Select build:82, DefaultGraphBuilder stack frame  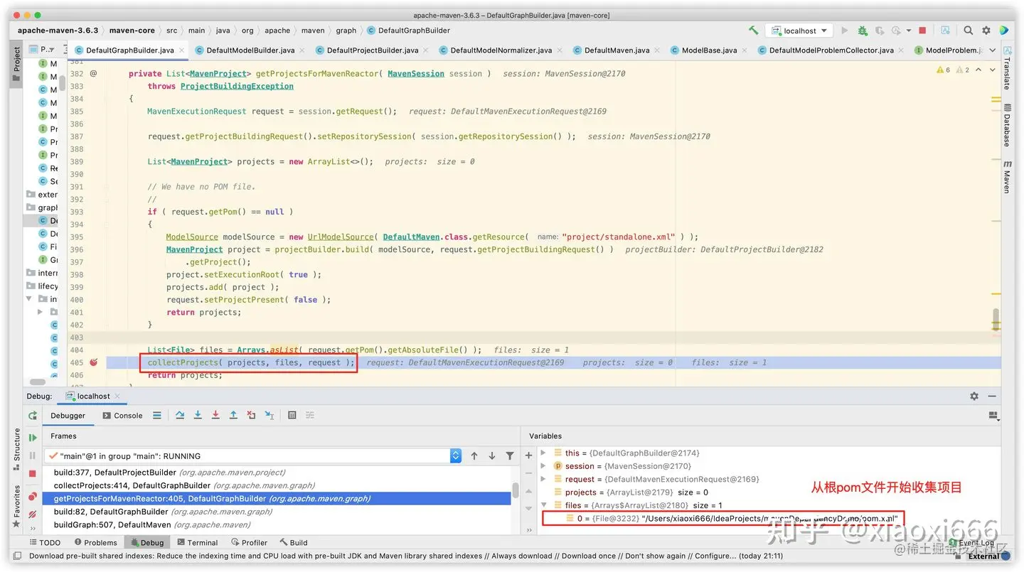click(163, 512)
